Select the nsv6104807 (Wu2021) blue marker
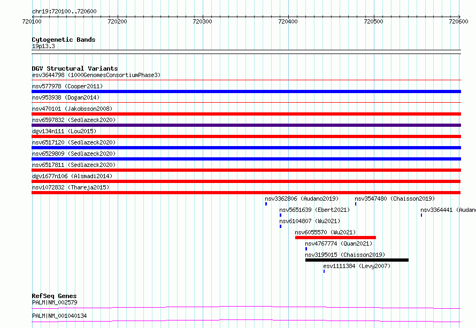Screen dimensions: 476x328 280,226
